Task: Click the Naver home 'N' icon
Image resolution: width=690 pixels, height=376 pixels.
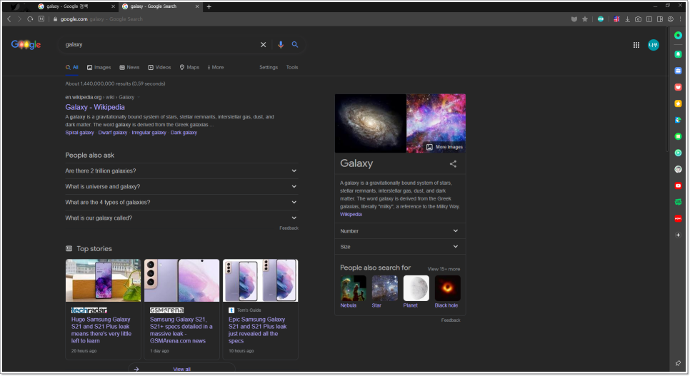Action: coord(41,19)
